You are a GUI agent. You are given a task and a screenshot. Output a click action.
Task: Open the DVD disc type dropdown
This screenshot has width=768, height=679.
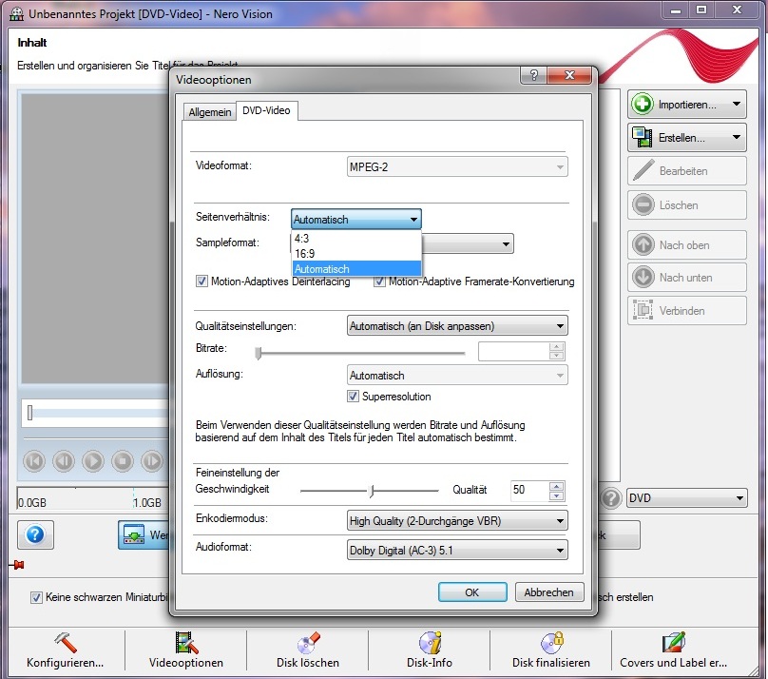point(686,498)
